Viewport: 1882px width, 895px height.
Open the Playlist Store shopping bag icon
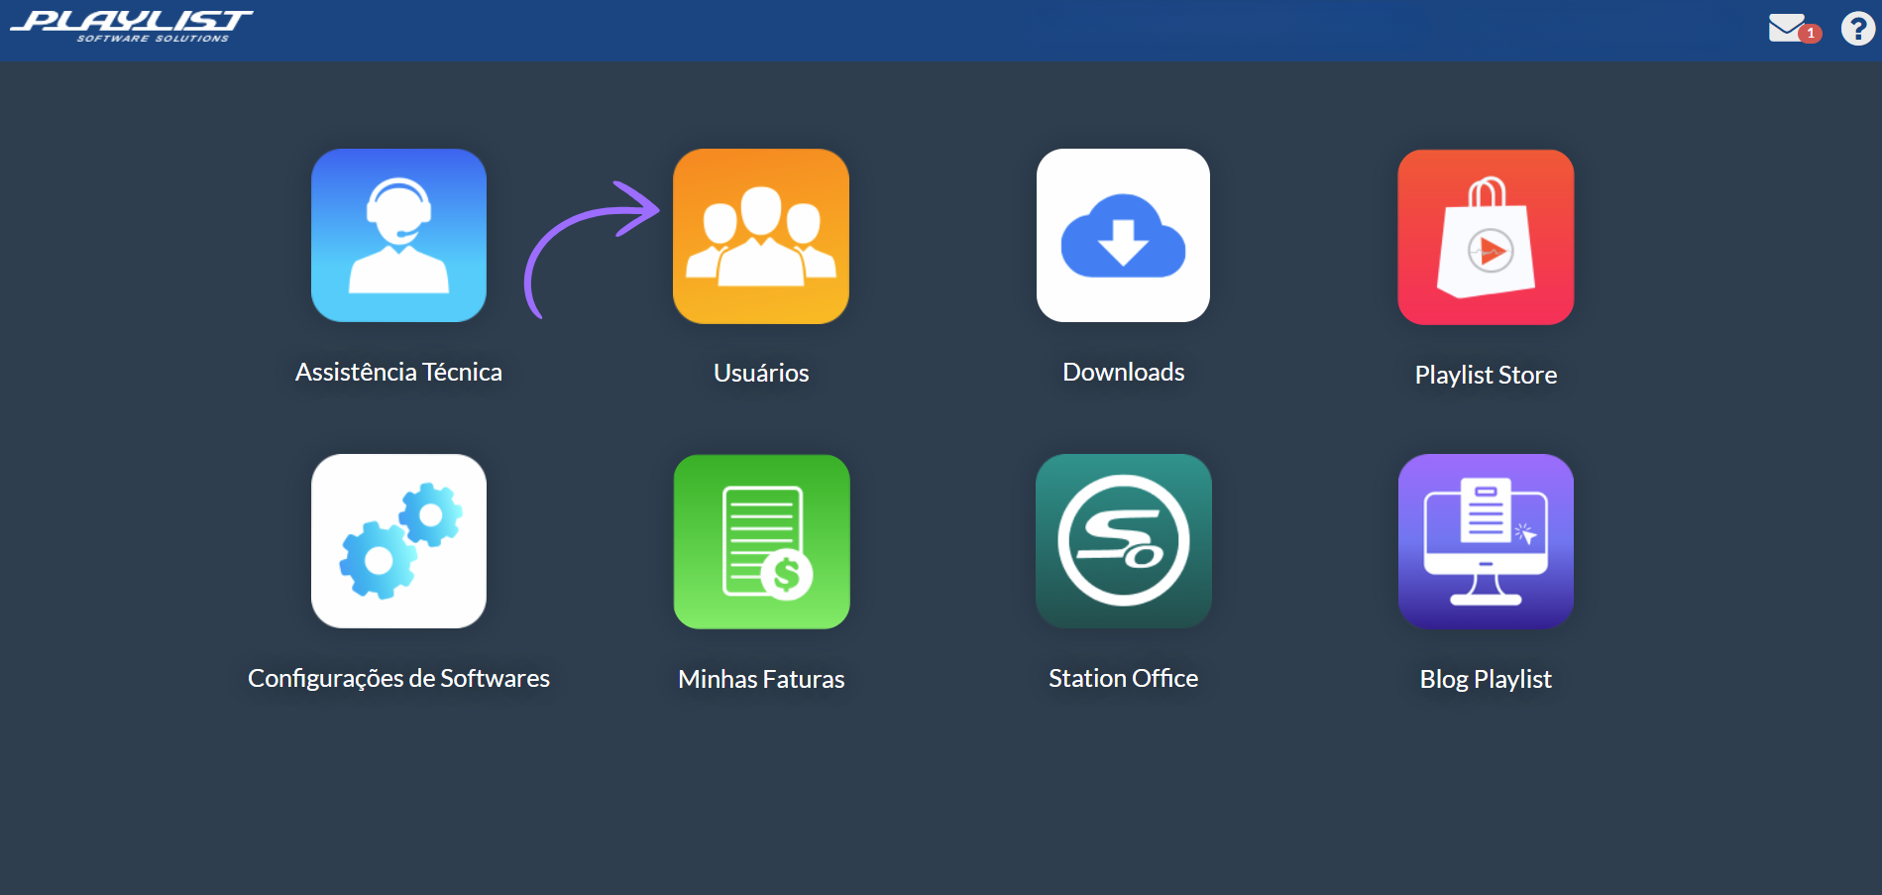(x=1486, y=237)
